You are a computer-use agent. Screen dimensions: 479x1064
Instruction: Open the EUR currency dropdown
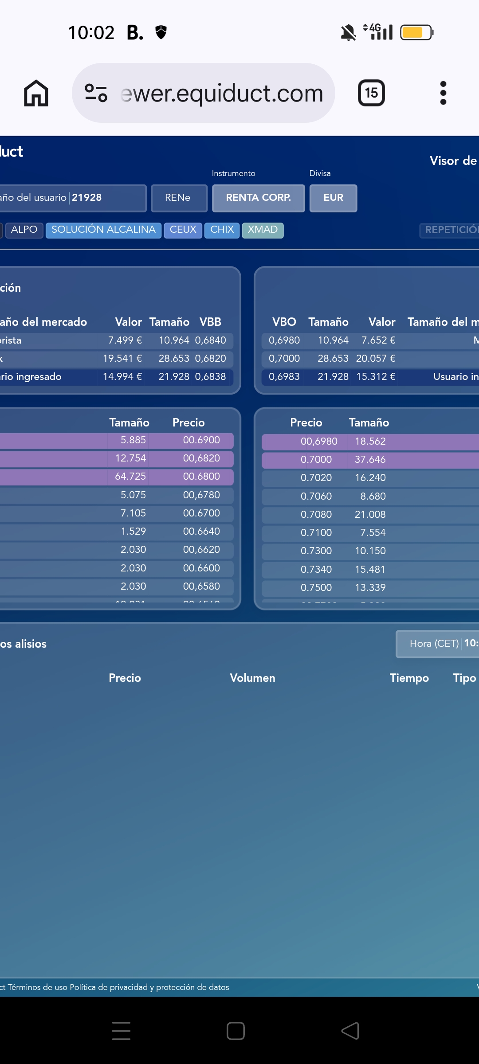[x=334, y=198]
